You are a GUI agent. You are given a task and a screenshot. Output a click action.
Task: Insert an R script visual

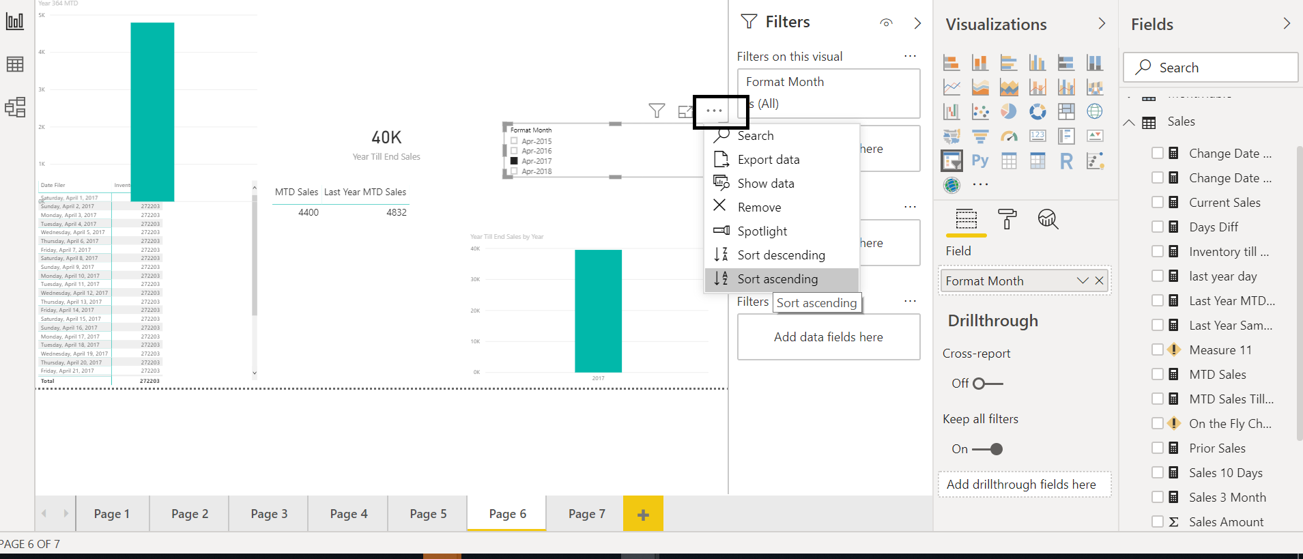coord(1066,160)
